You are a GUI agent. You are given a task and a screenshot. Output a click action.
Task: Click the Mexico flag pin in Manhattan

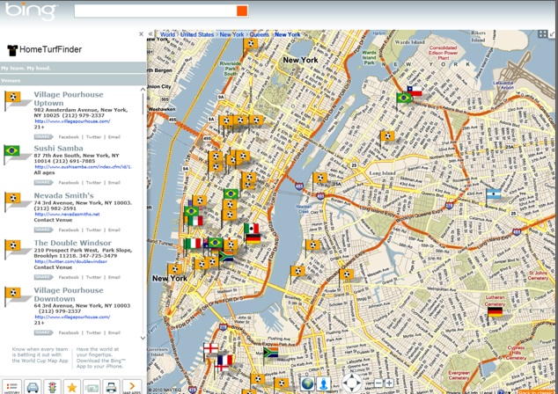click(251, 229)
